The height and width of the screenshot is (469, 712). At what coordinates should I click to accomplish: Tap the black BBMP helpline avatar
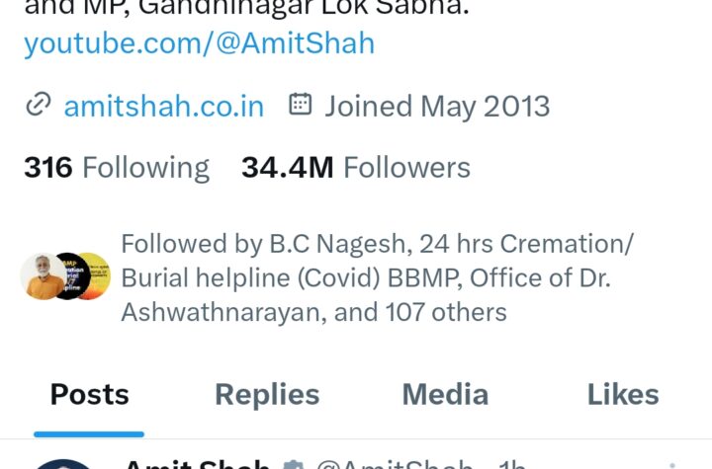[x=72, y=276]
